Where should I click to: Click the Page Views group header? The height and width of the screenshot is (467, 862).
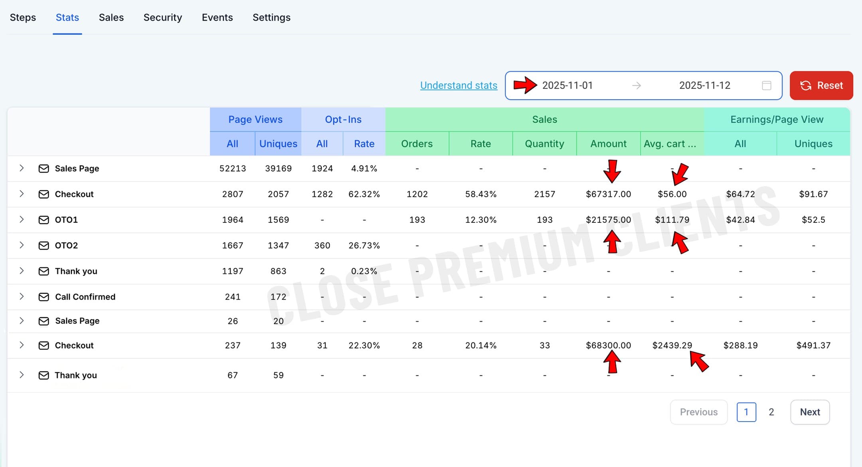255,120
